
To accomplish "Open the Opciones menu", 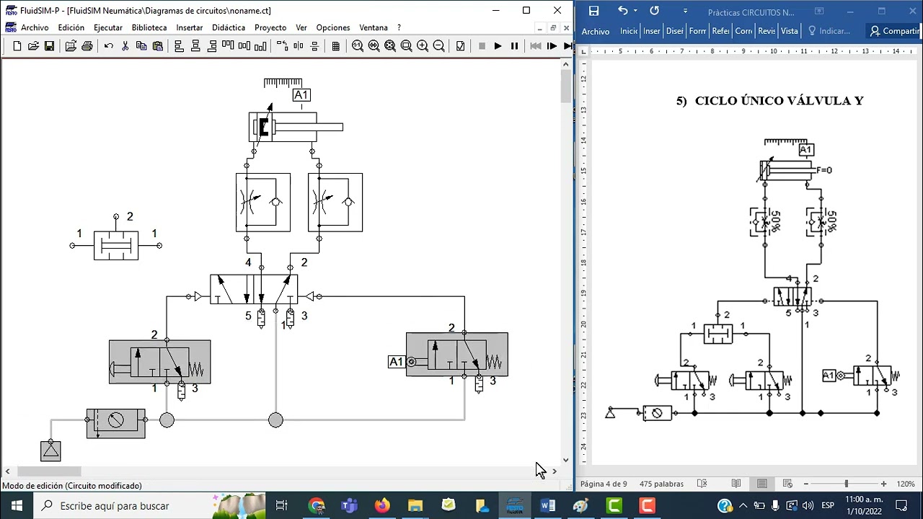I will click(333, 27).
